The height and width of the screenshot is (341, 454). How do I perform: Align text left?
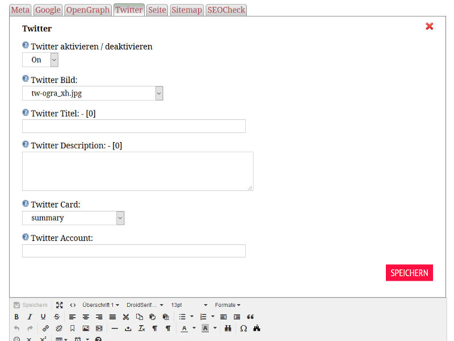click(x=73, y=317)
